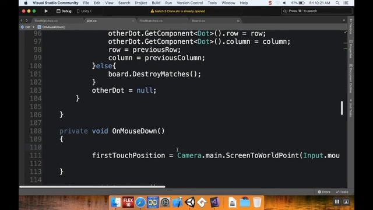The width and height of the screenshot is (373, 210).
Task: Open the Project menu
Action: [x=141, y=3]
